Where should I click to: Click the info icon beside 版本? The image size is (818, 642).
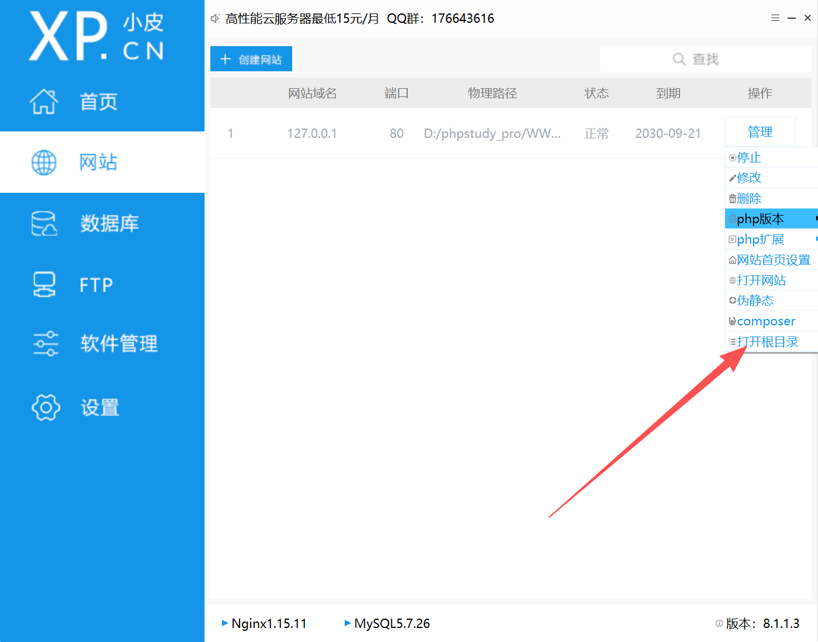click(719, 623)
